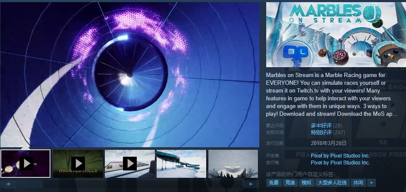Click the left arrow of thumbnail strip

tap(8, 184)
